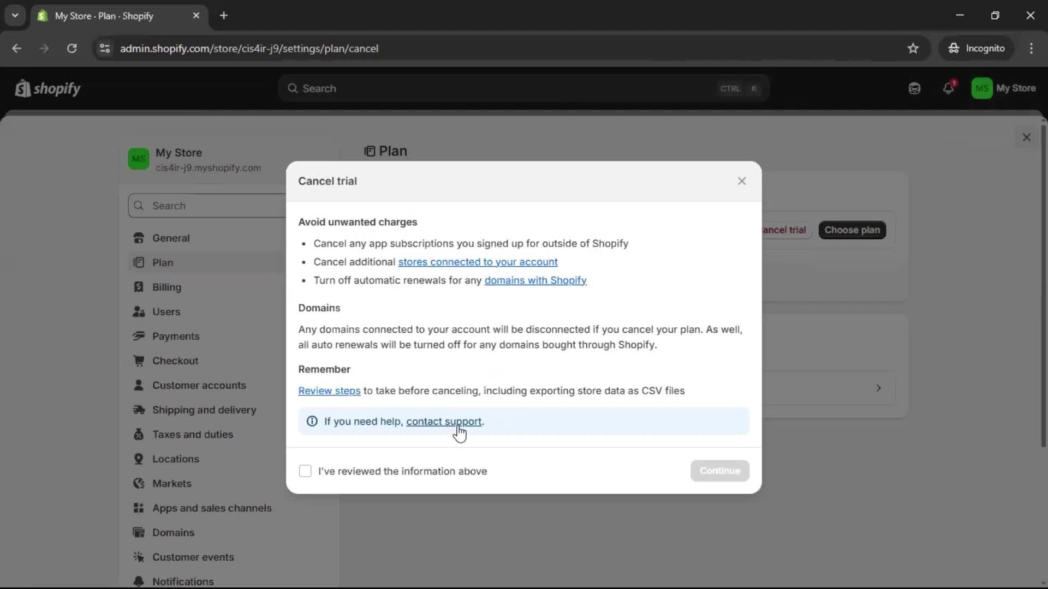Click the Apps and sales channels icon
Screen dimensions: 1048x589
coord(139,508)
